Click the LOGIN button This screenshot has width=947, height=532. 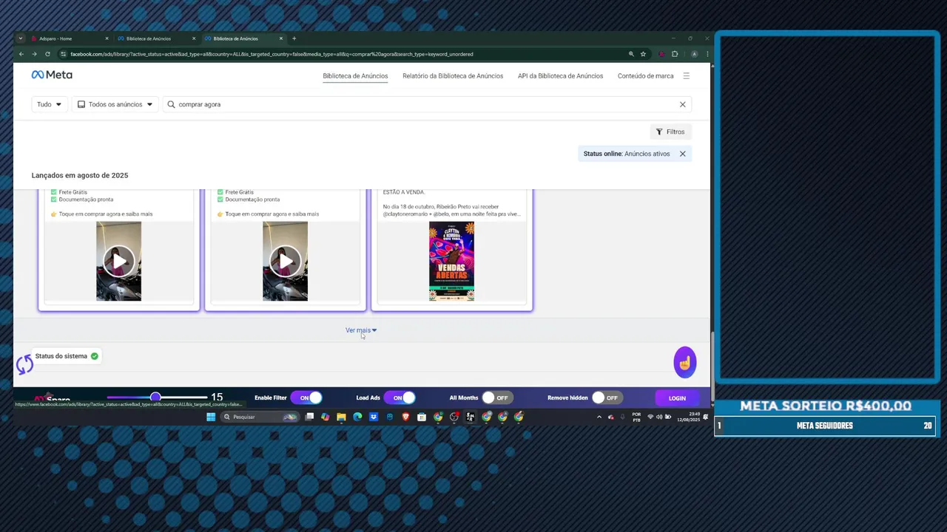(x=677, y=398)
